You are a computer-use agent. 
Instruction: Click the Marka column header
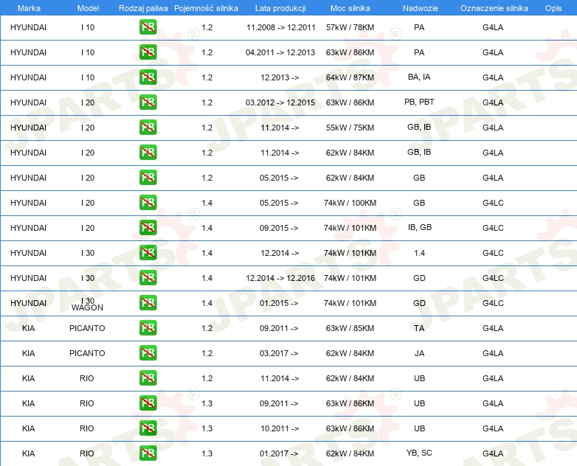pos(29,8)
